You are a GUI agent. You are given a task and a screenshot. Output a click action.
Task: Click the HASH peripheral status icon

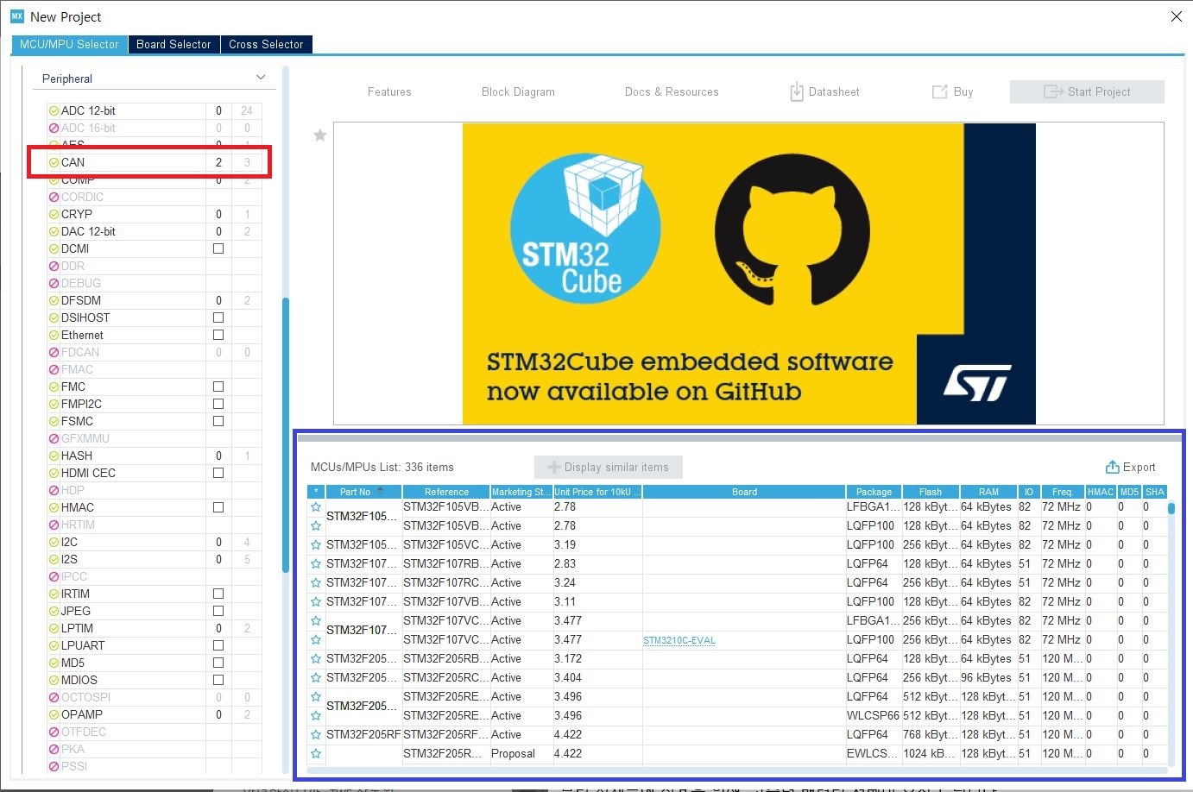(x=54, y=456)
